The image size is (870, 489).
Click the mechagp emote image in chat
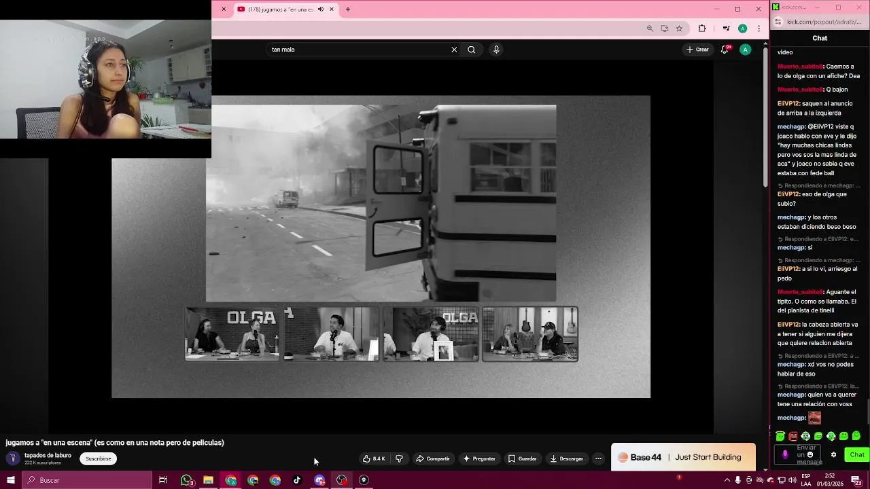(814, 418)
